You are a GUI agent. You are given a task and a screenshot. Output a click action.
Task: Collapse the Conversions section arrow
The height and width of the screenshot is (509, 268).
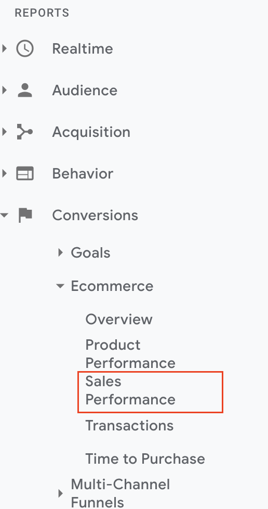(4, 215)
